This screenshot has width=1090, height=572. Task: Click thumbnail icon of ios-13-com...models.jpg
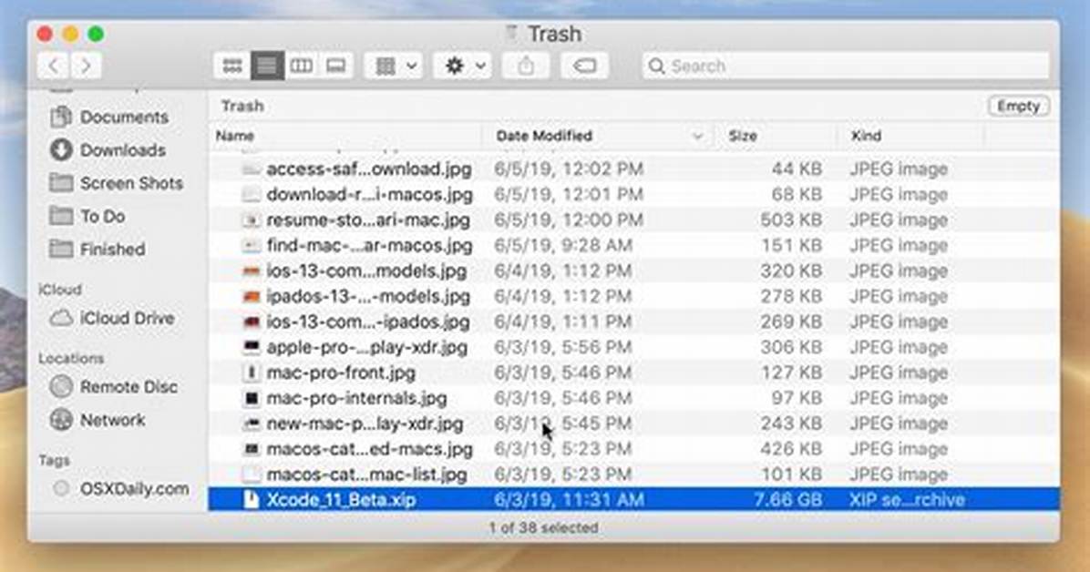(251, 271)
